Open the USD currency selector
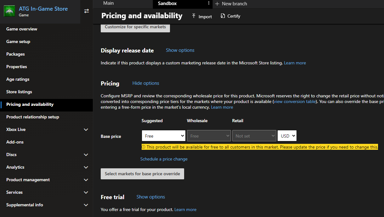Screen dimensions: 384x217 (x=287, y=136)
